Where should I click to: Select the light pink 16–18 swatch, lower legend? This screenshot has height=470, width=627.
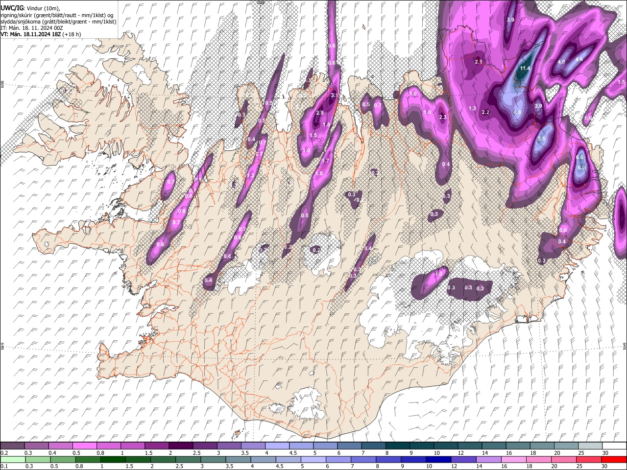pyautogui.click(x=513, y=459)
